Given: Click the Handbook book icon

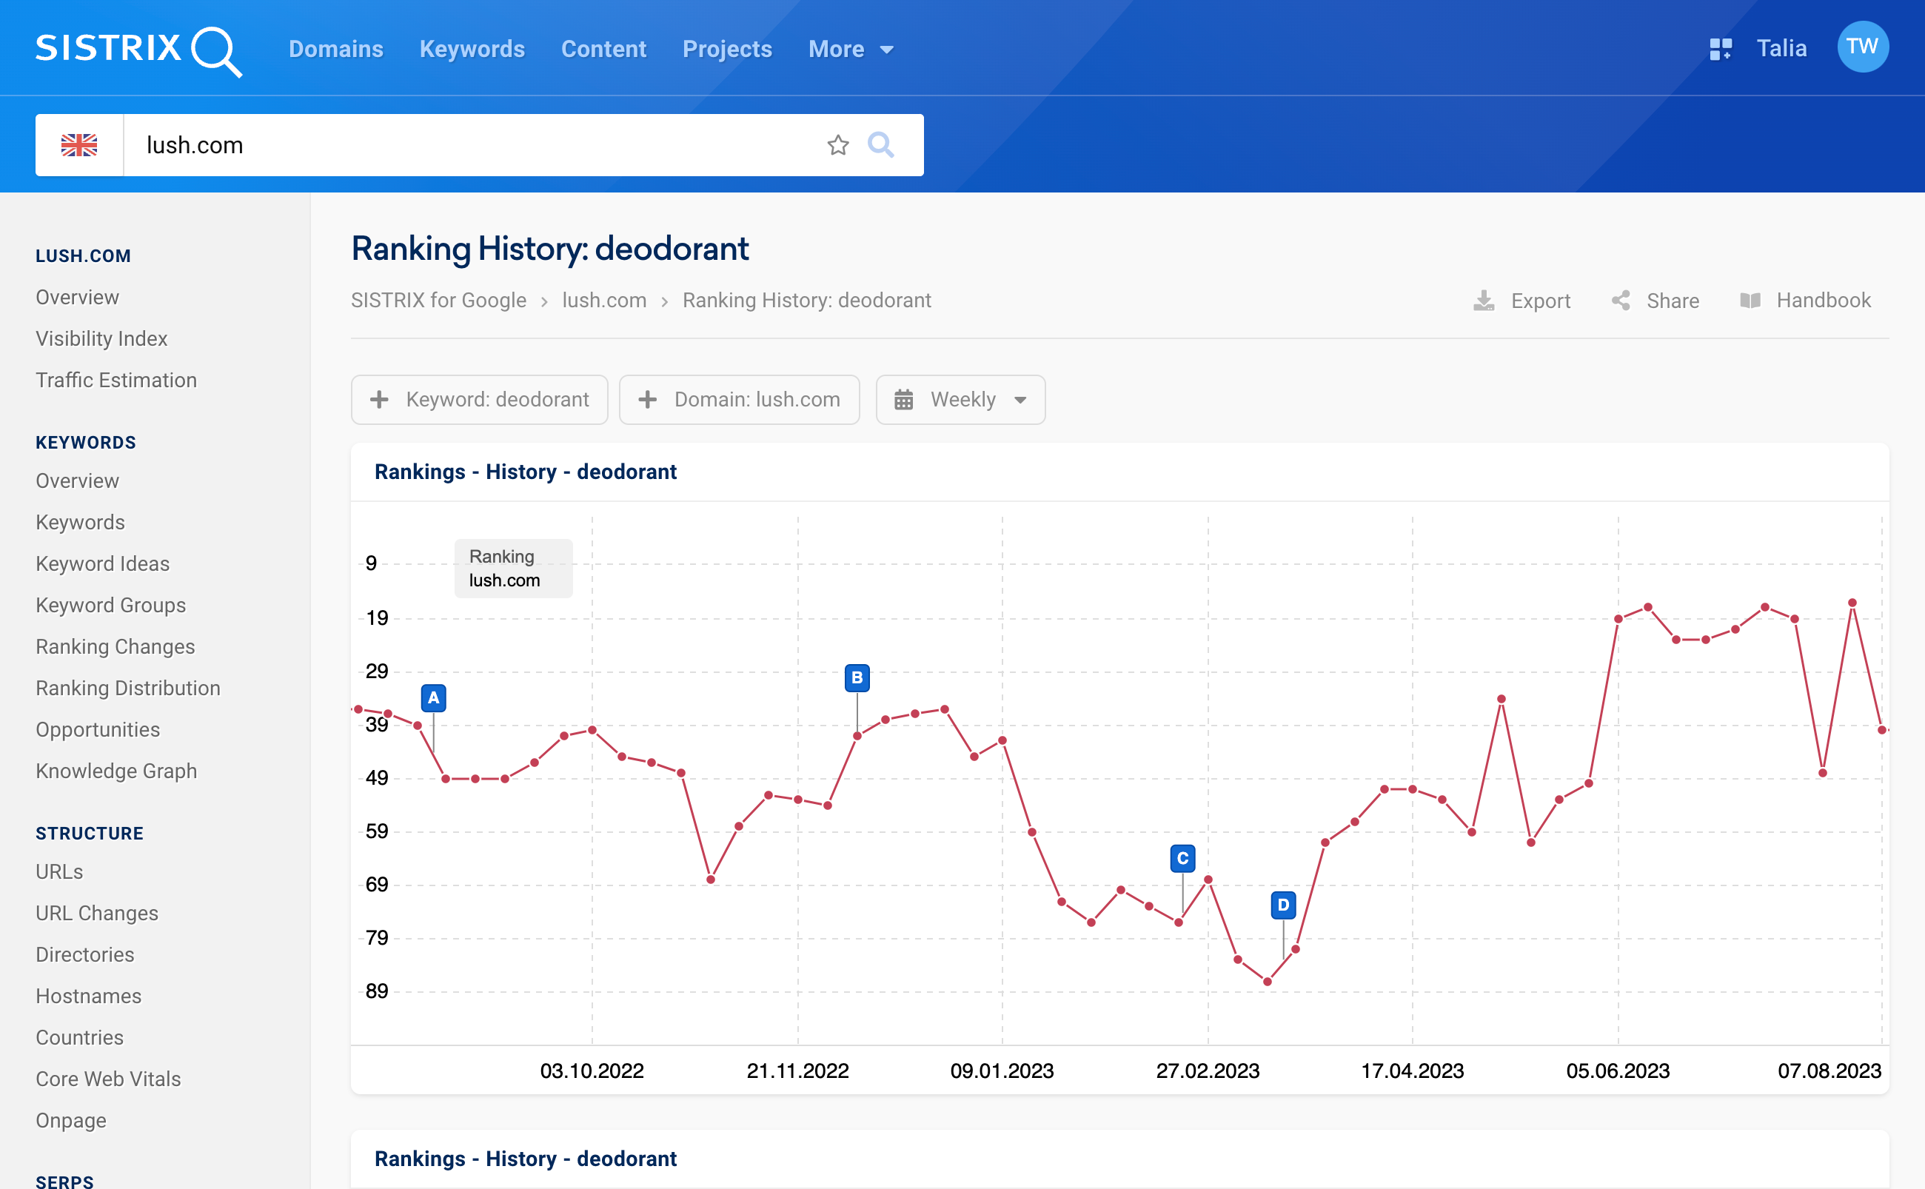Looking at the screenshot, I should tap(1750, 301).
